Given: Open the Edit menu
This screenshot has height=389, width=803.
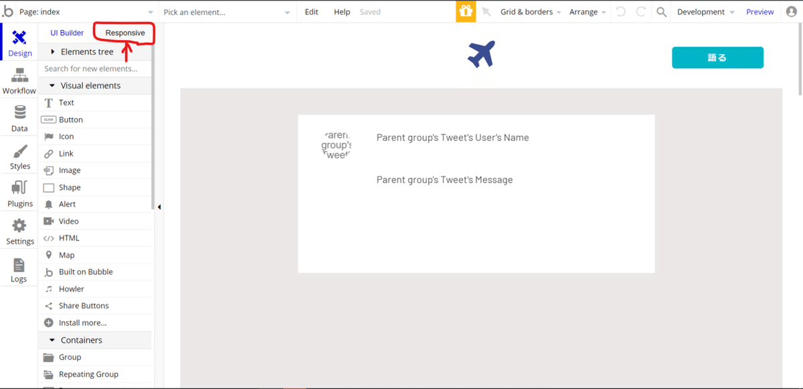Looking at the screenshot, I should (311, 12).
